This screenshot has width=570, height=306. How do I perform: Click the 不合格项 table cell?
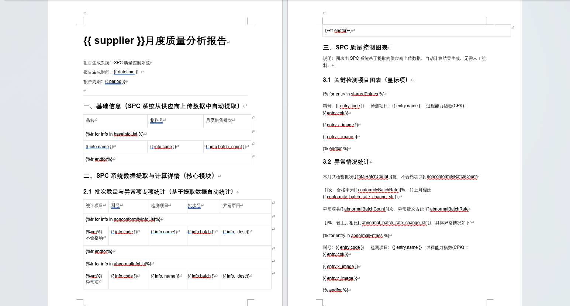click(94, 238)
